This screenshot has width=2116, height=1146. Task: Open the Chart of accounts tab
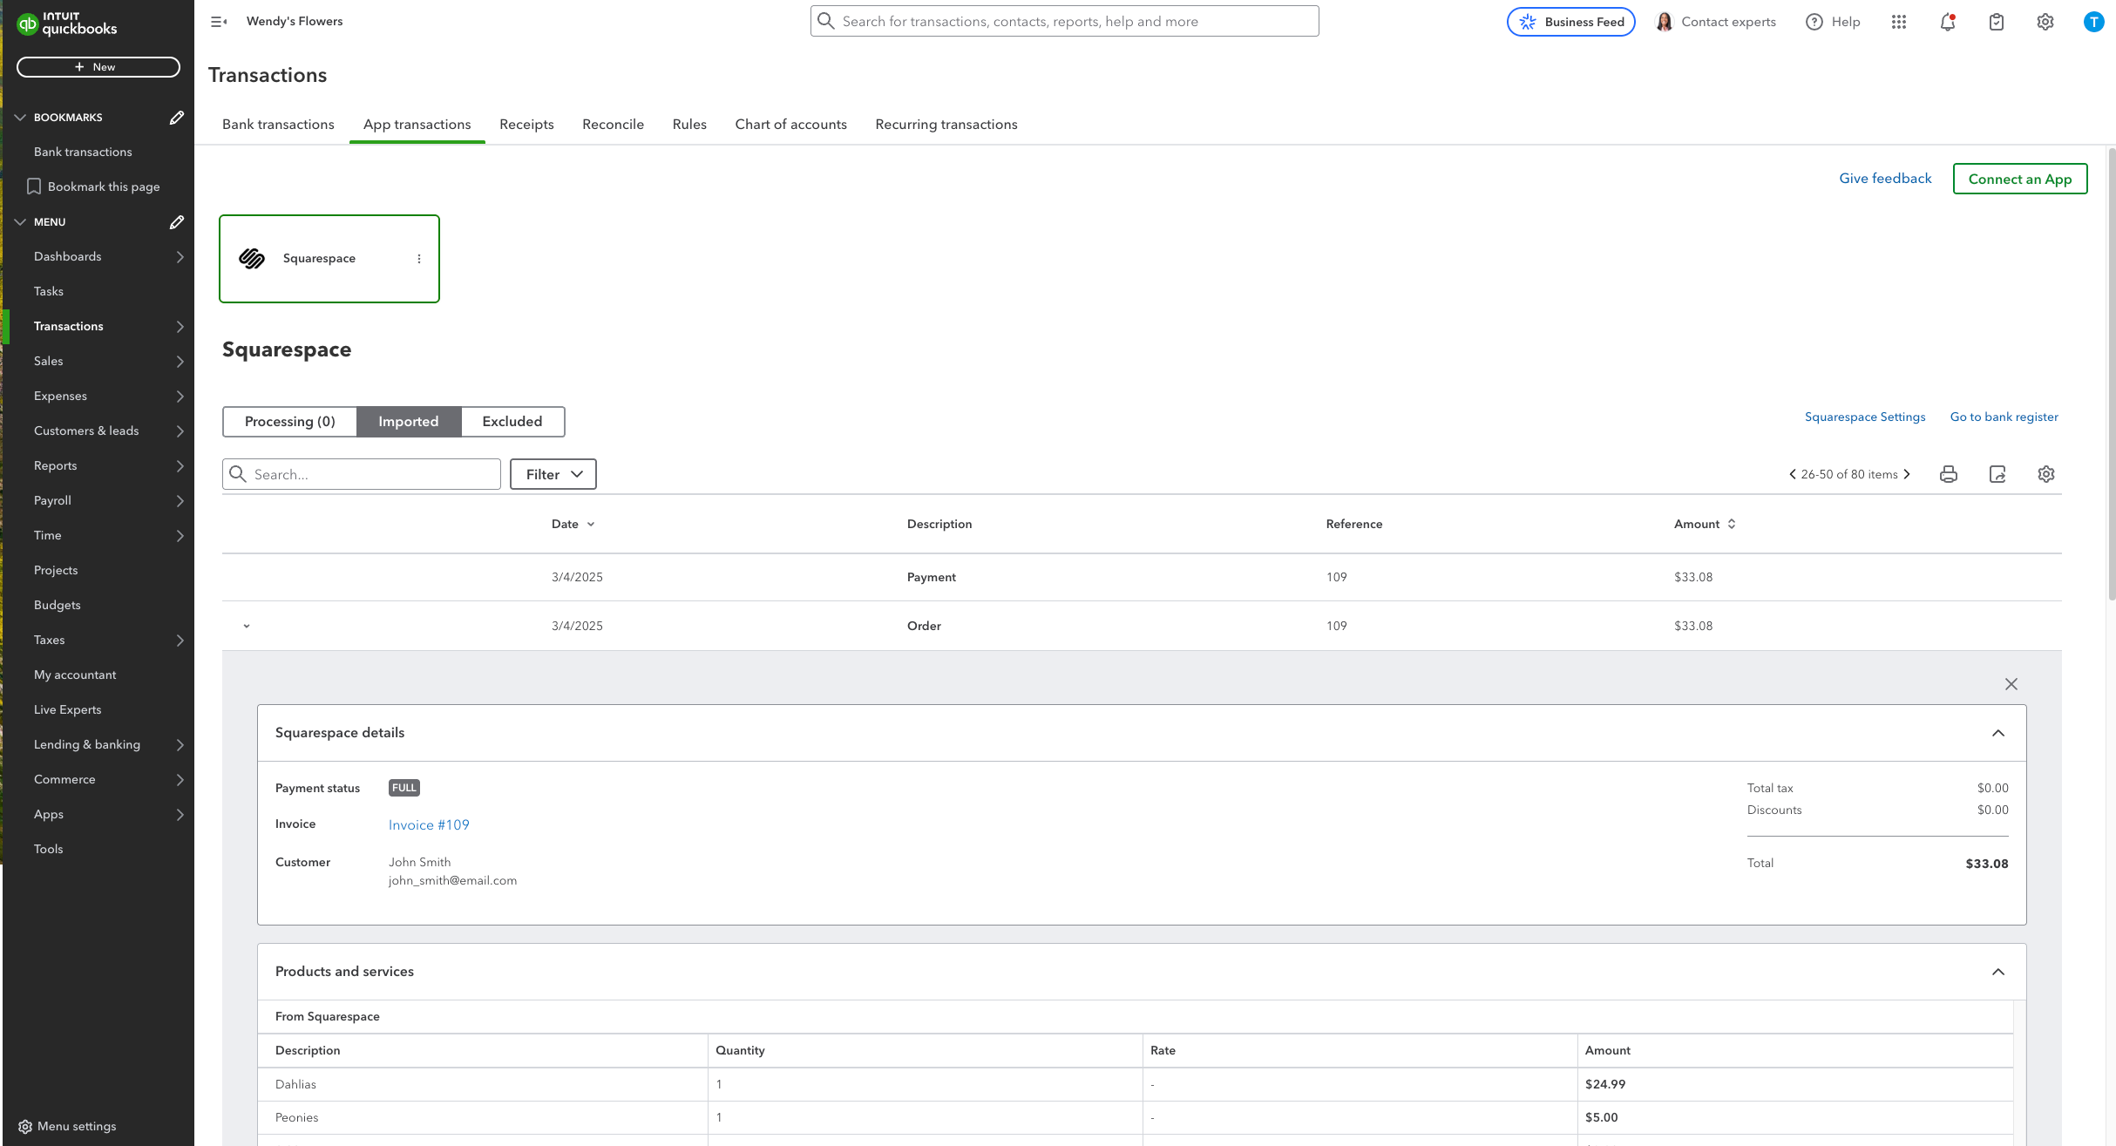(x=790, y=125)
